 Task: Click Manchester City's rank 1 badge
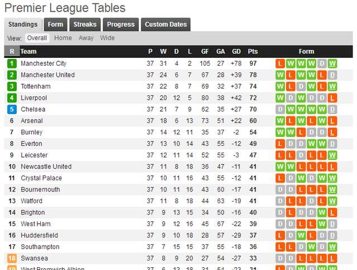[12, 63]
